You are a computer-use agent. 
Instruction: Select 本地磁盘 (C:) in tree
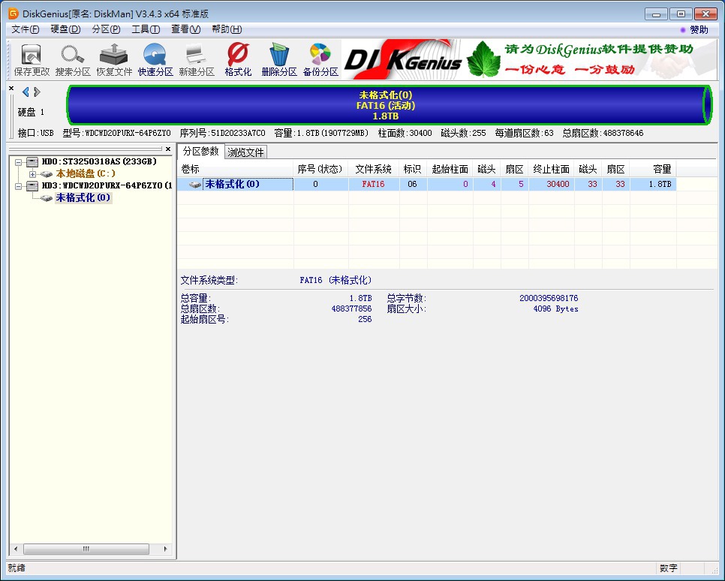[86, 173]
